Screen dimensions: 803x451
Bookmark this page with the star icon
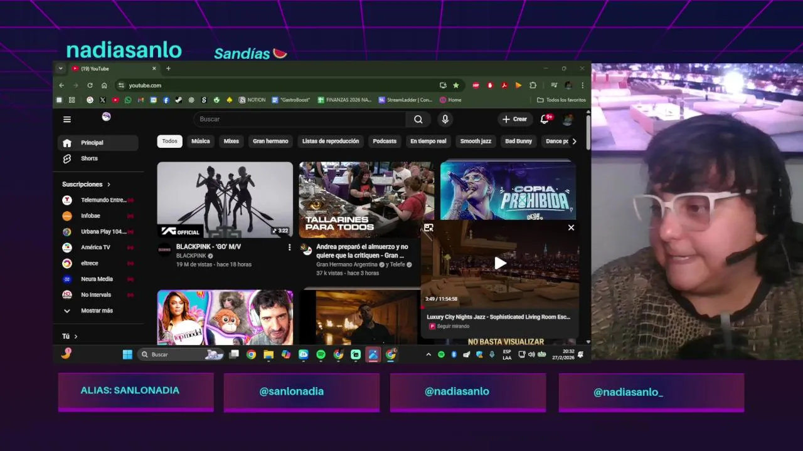click(456, 85)
